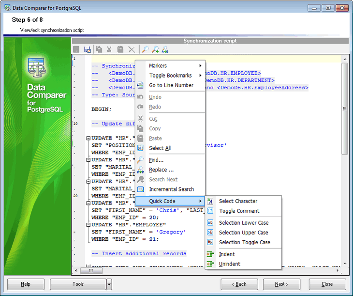The image size is (353, 296).
Task: Open the dropdown arrow beside Tools button
Action: click(109, 284)
